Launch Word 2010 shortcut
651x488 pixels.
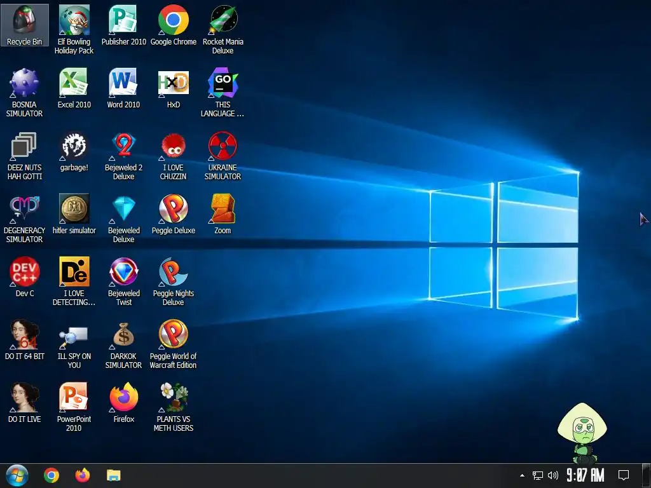(124, 88)
